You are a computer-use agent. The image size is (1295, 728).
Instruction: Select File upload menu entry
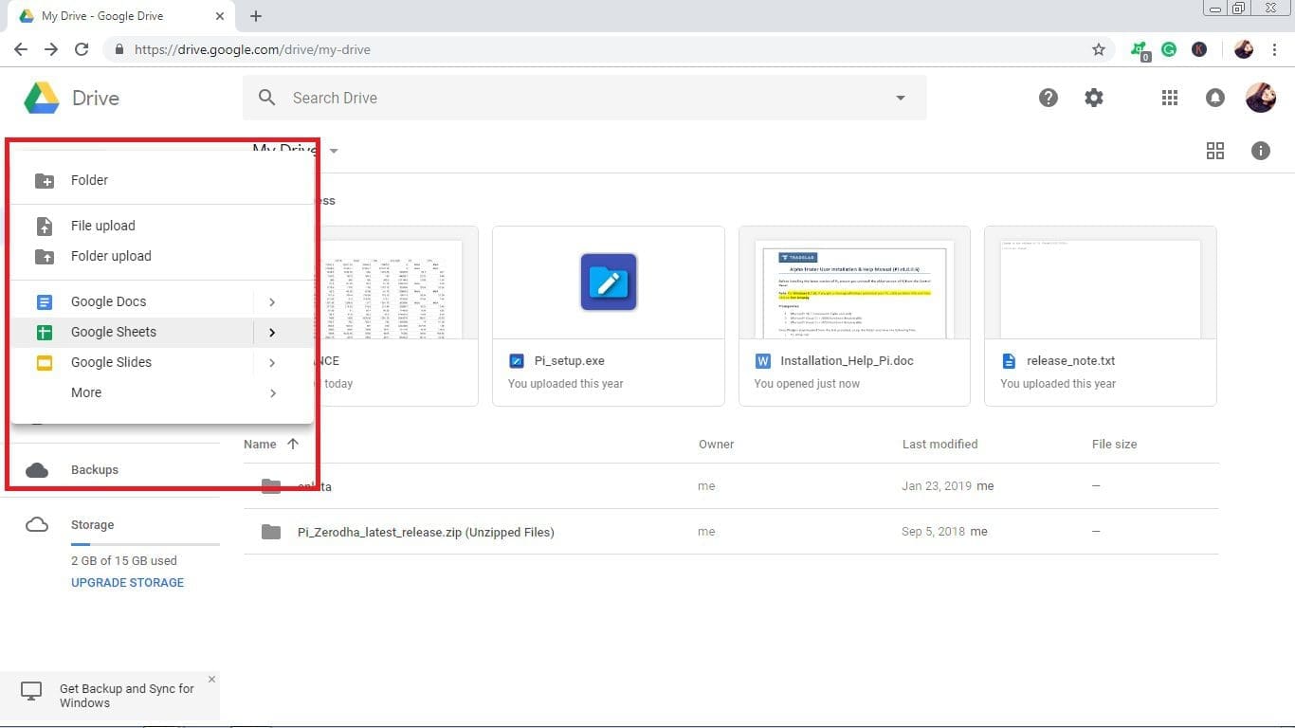(161, 226)
